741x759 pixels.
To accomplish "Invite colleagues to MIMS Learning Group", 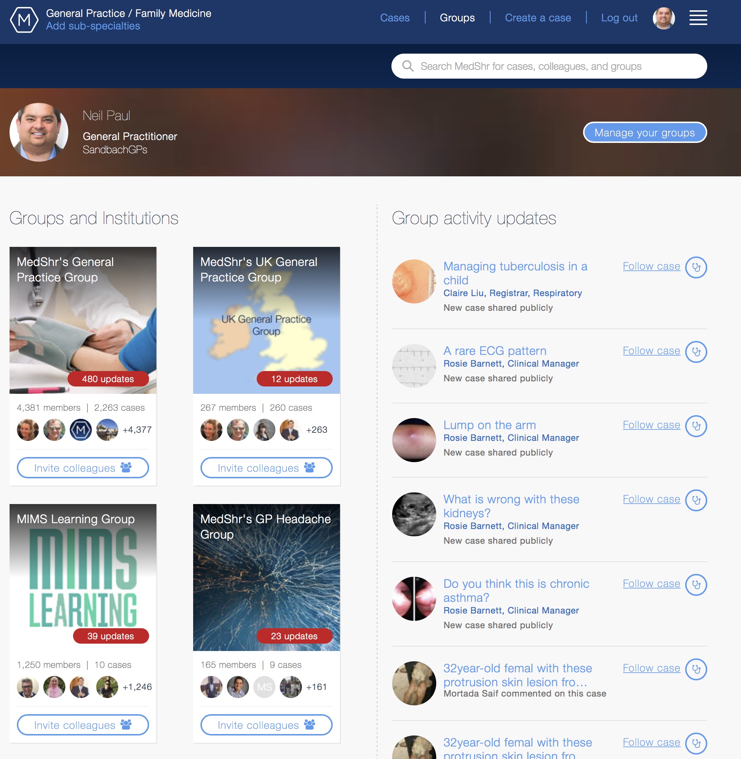I will [83, 725].
